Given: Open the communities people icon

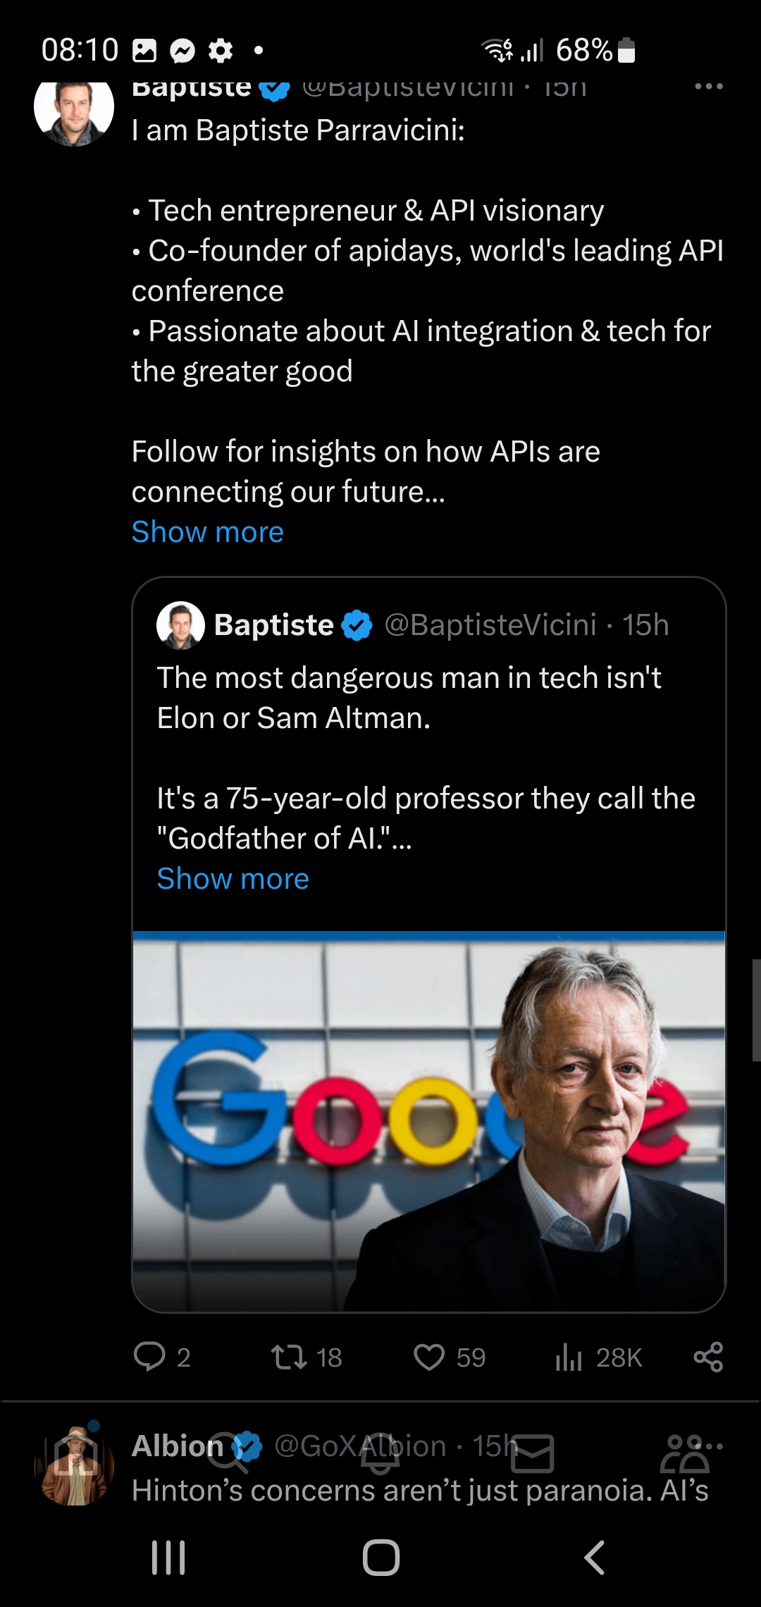Looking at the screenshot, I should [684, 1453].
